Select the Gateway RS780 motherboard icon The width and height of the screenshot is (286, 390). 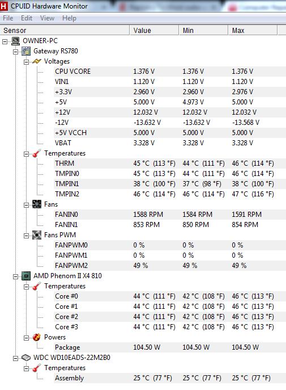26,51
